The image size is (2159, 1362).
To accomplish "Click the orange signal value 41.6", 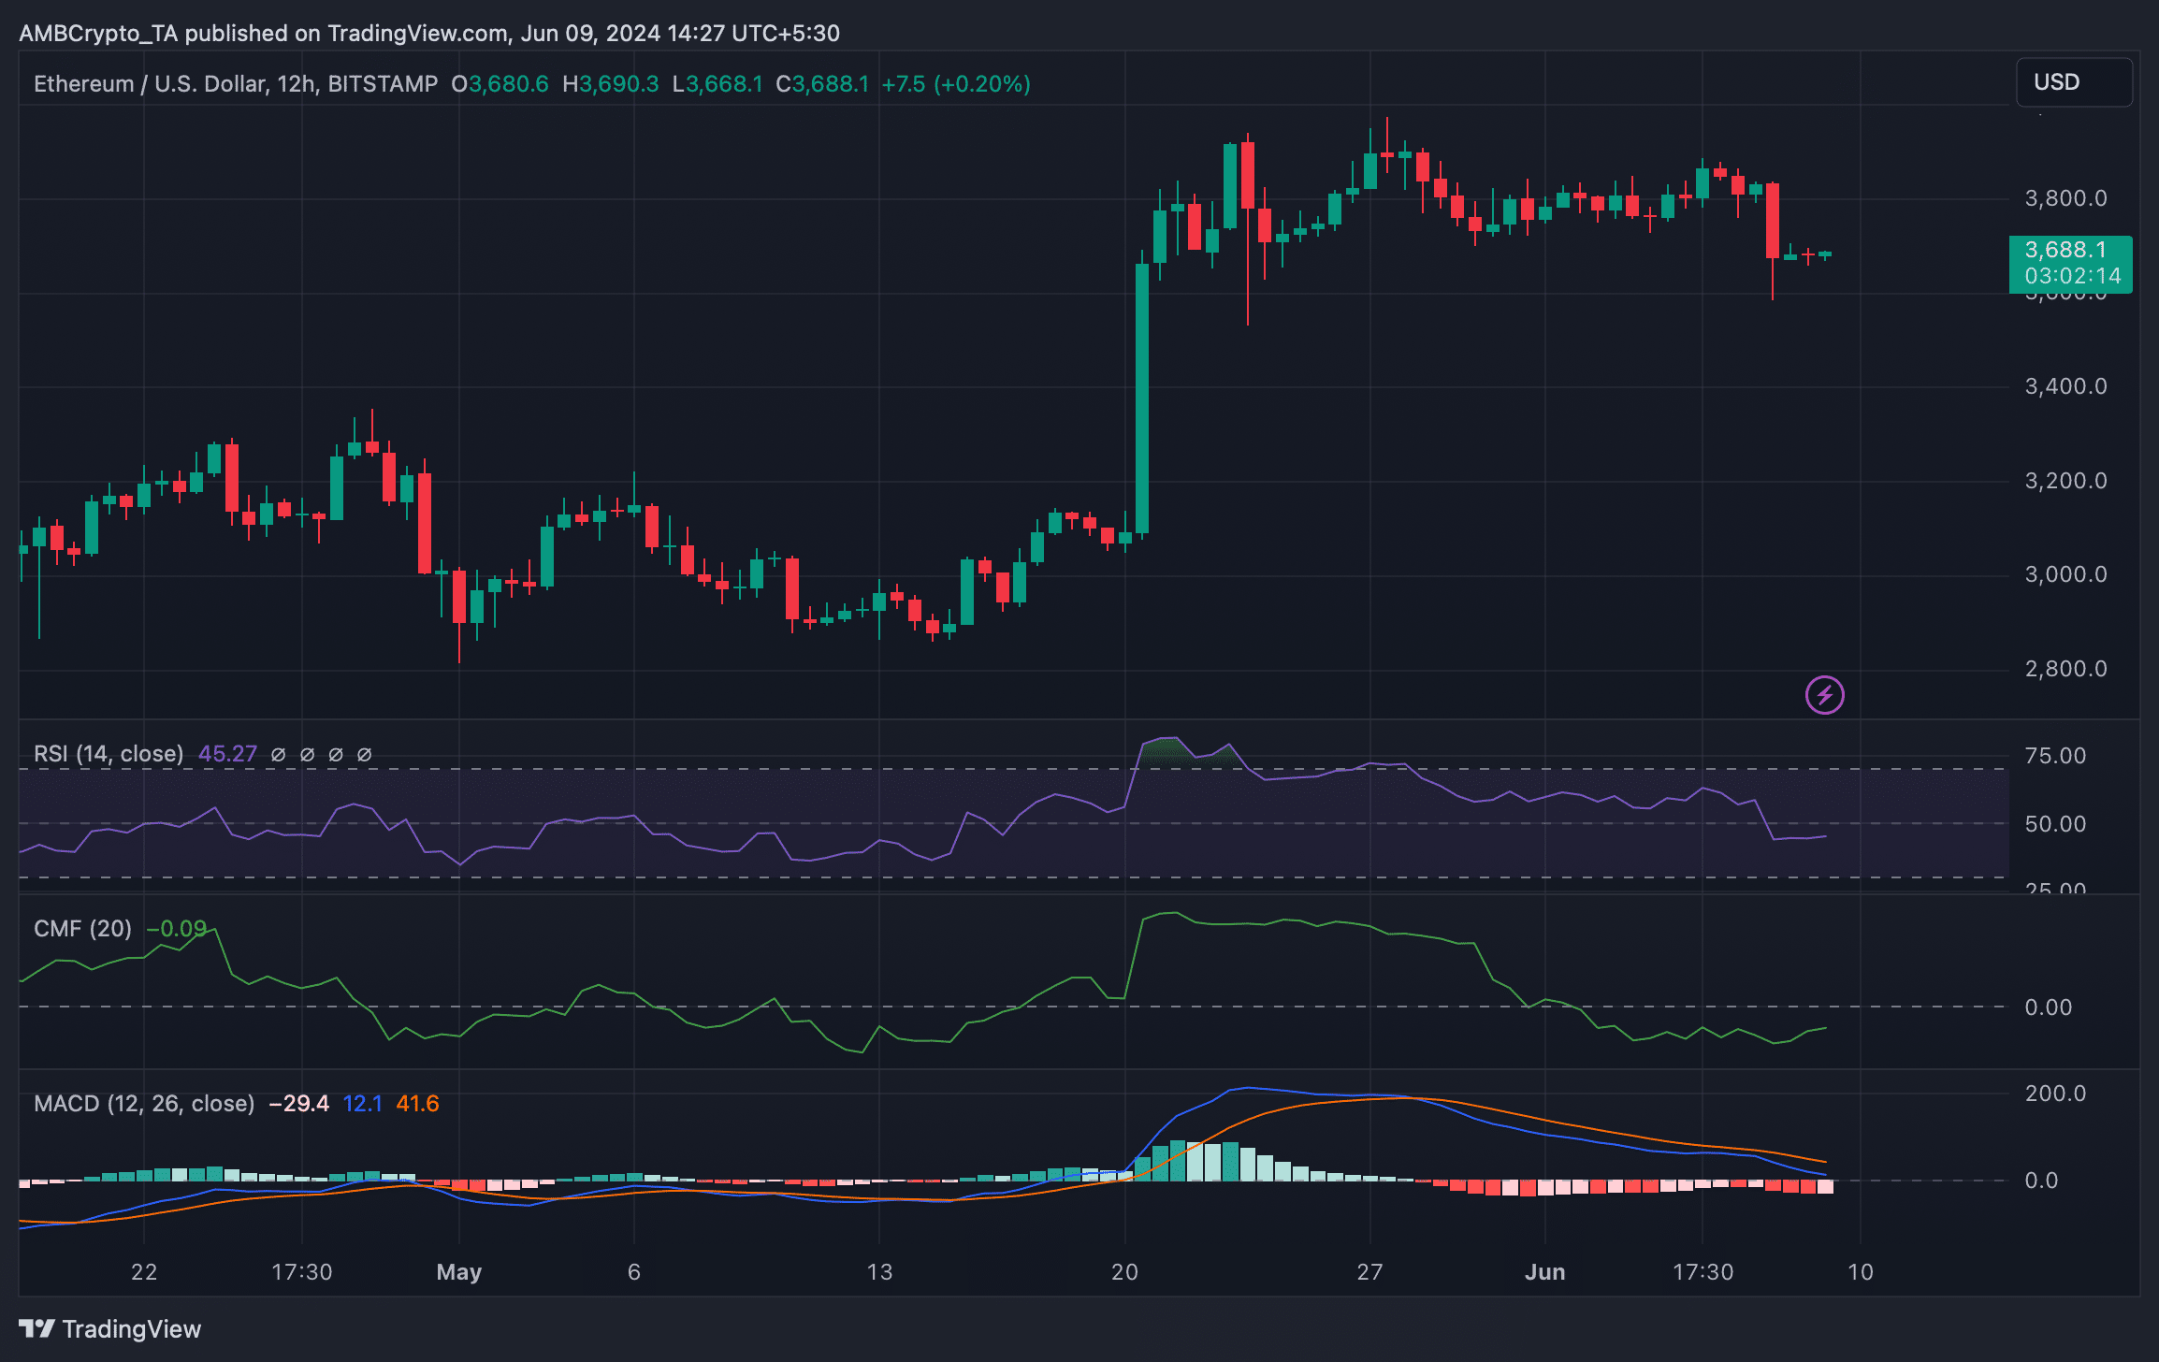I will coord(417,1104).
